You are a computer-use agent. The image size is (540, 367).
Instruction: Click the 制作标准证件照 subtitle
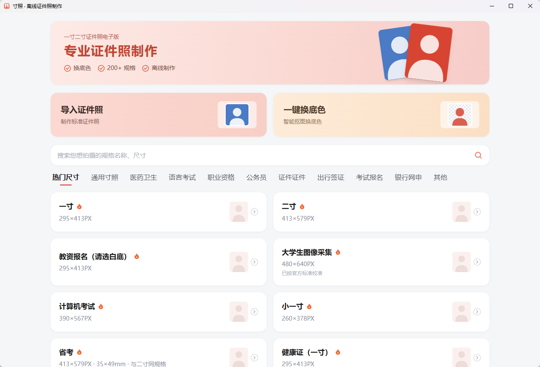[80, 121]
